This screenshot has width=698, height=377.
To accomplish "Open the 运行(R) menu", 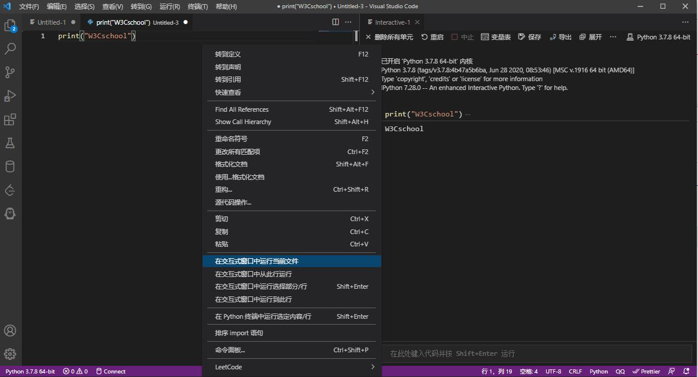I will tap(170, 6).
